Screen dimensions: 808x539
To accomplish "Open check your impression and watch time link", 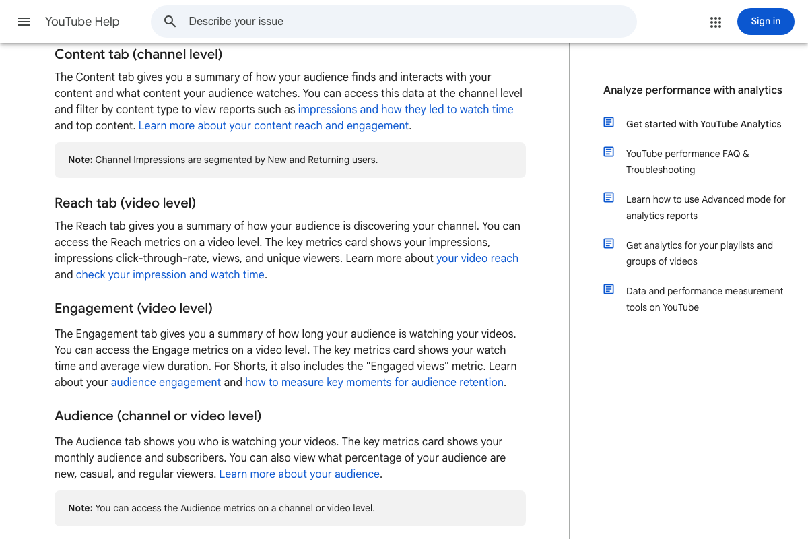I will (170, 274).
